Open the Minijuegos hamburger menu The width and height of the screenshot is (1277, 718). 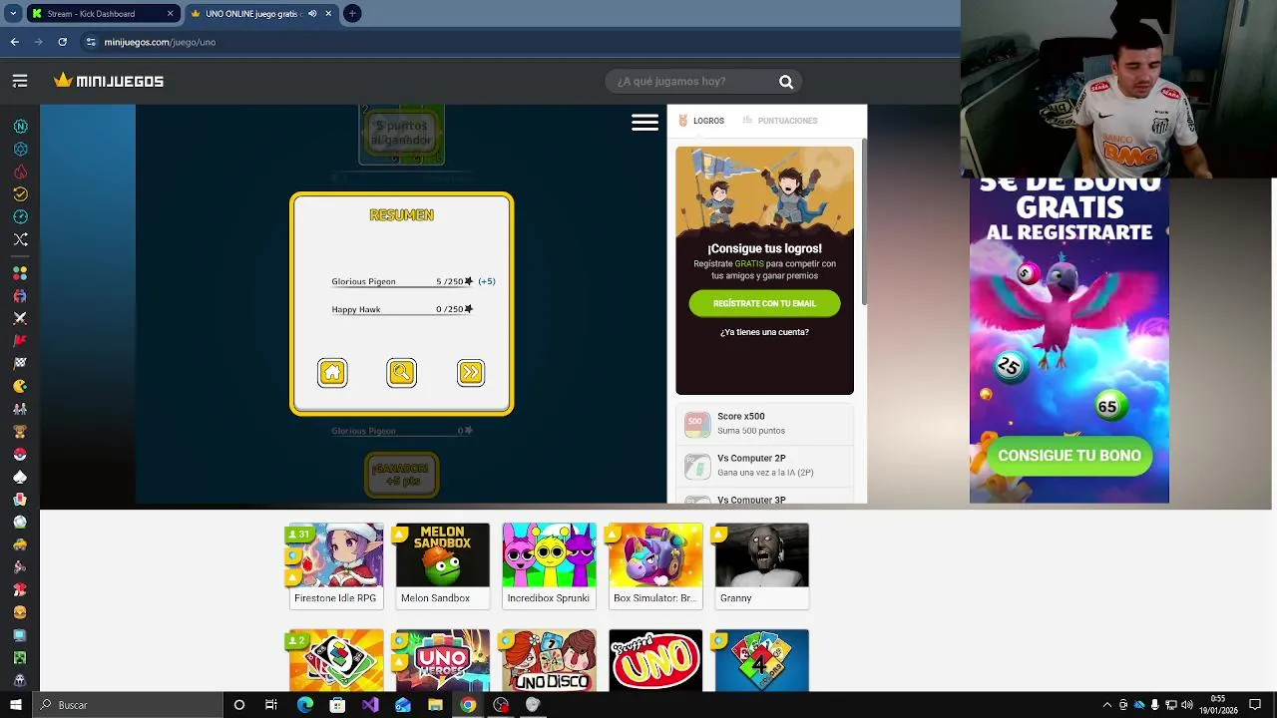click(20, 81)
